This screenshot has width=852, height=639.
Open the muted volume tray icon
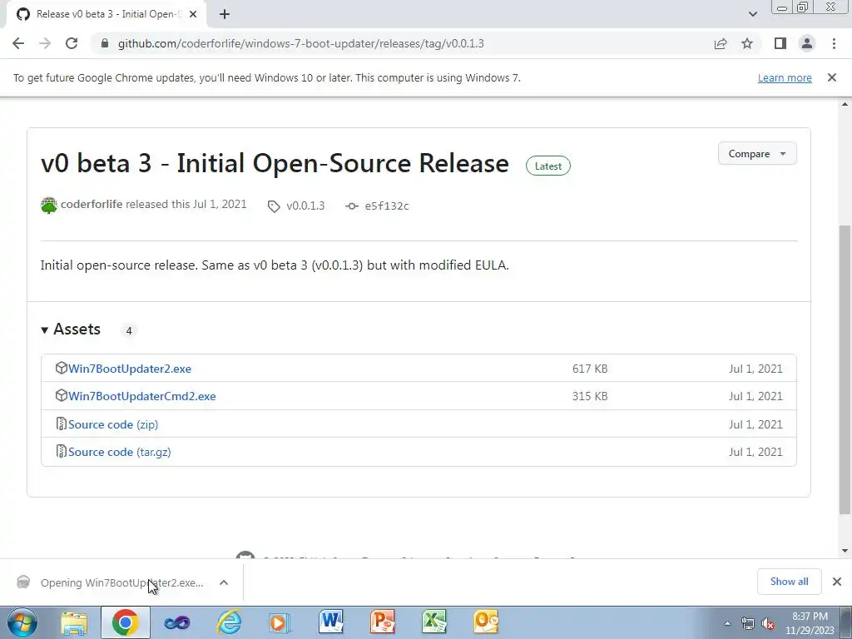768,624
